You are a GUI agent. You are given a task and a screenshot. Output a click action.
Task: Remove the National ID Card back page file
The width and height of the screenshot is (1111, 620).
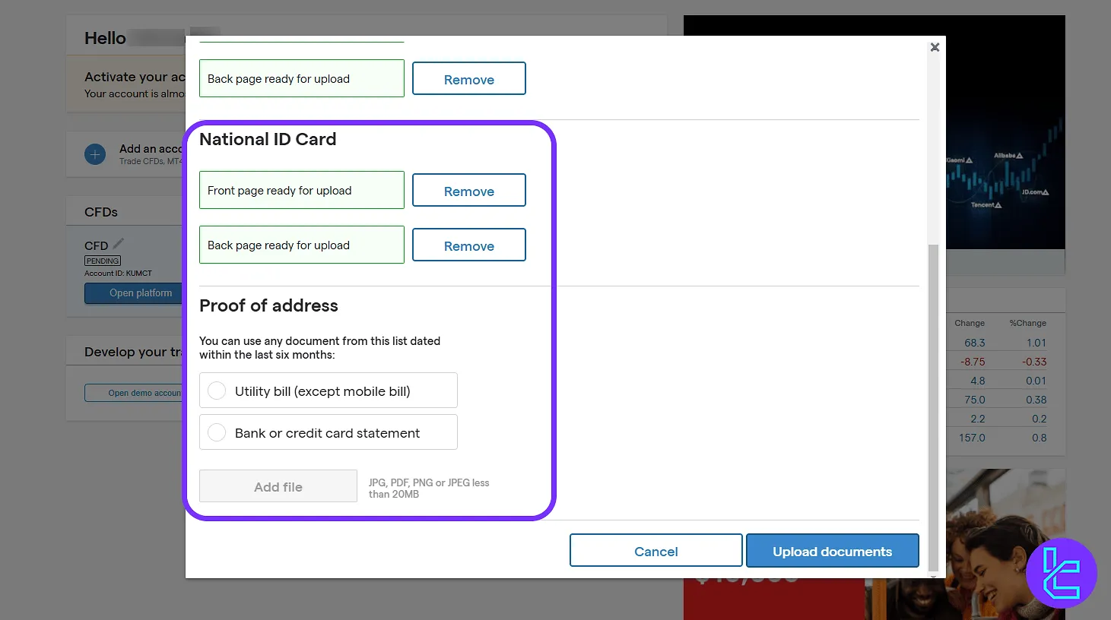pyautogui.click(x=468, y=245)
